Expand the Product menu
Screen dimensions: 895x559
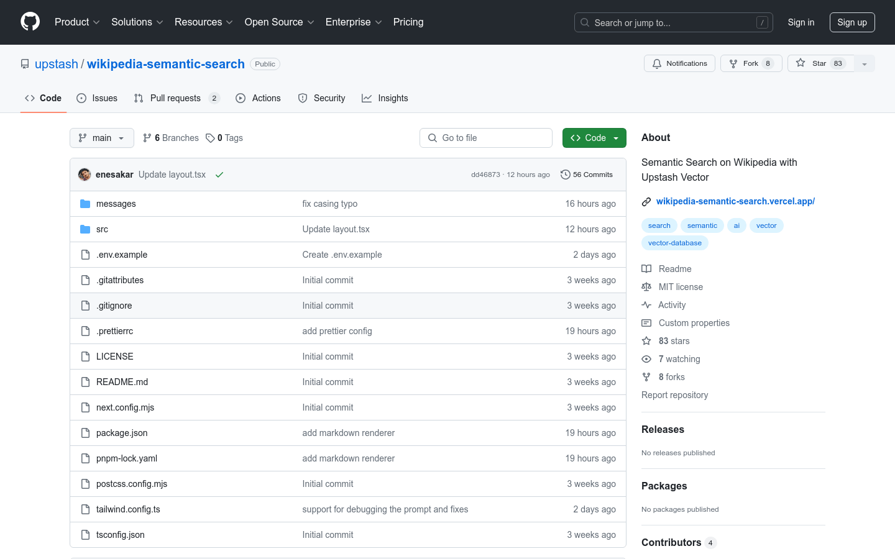coord(77,22)
